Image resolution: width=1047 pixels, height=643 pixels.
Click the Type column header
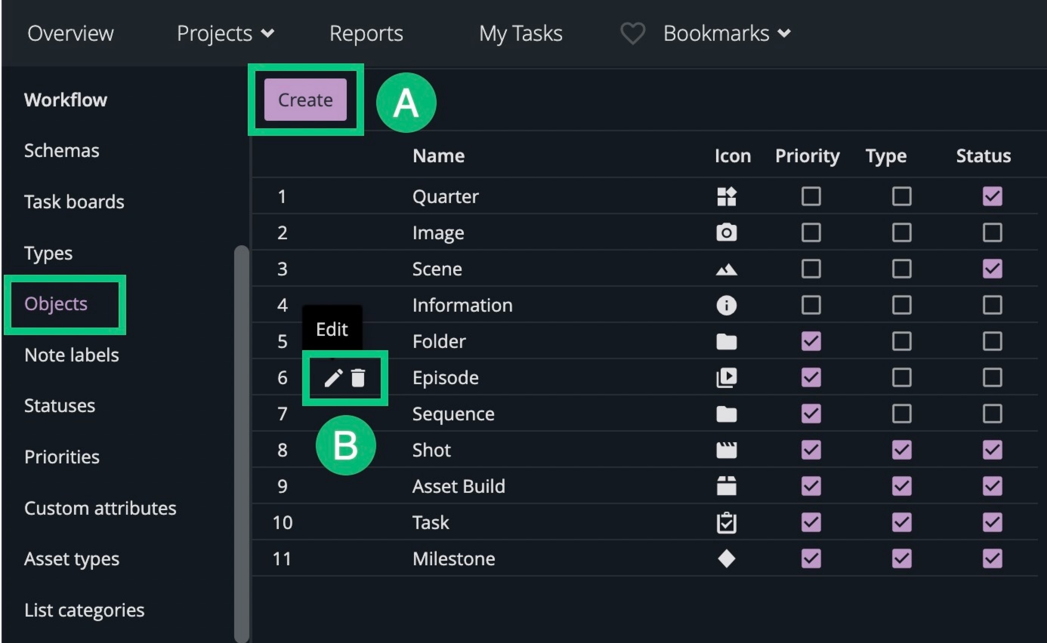click(886, 156)
